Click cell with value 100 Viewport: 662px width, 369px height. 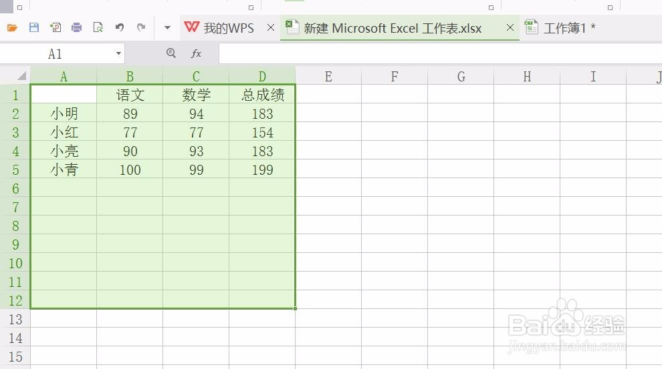tap(130, 169)
